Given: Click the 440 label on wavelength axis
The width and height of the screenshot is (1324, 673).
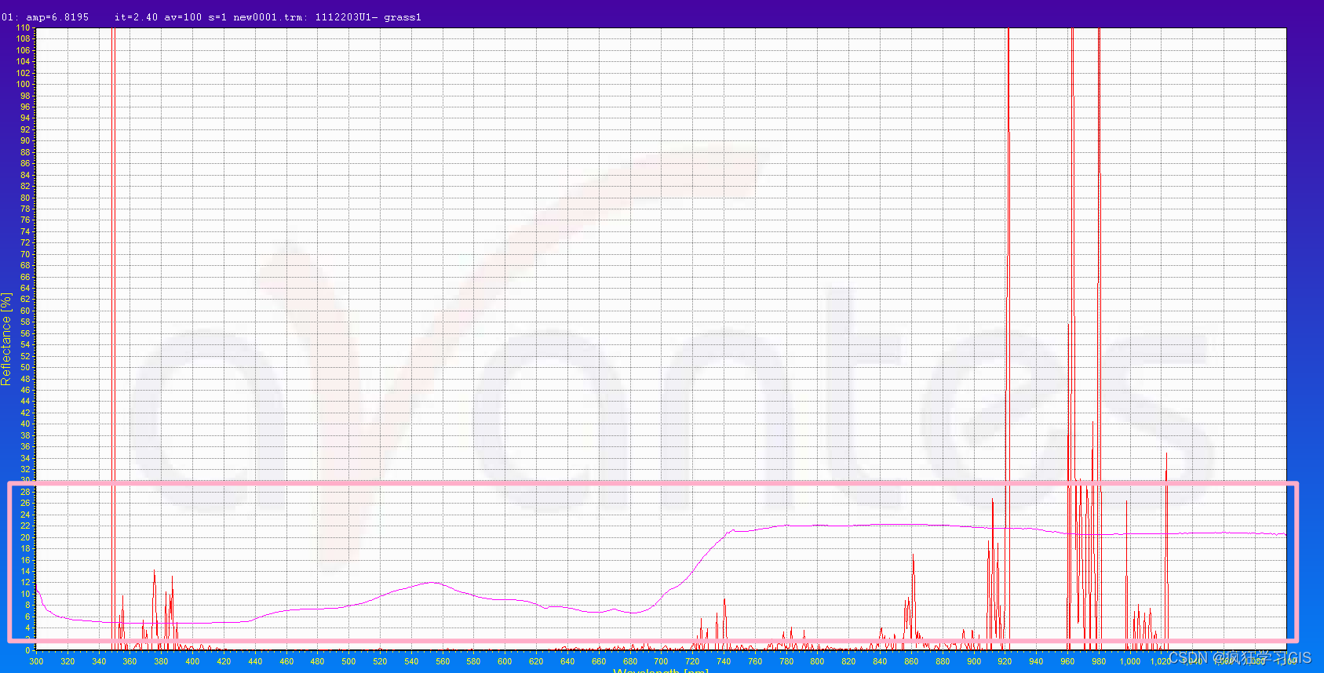Looking at the screenshot, I should [255, 661].
